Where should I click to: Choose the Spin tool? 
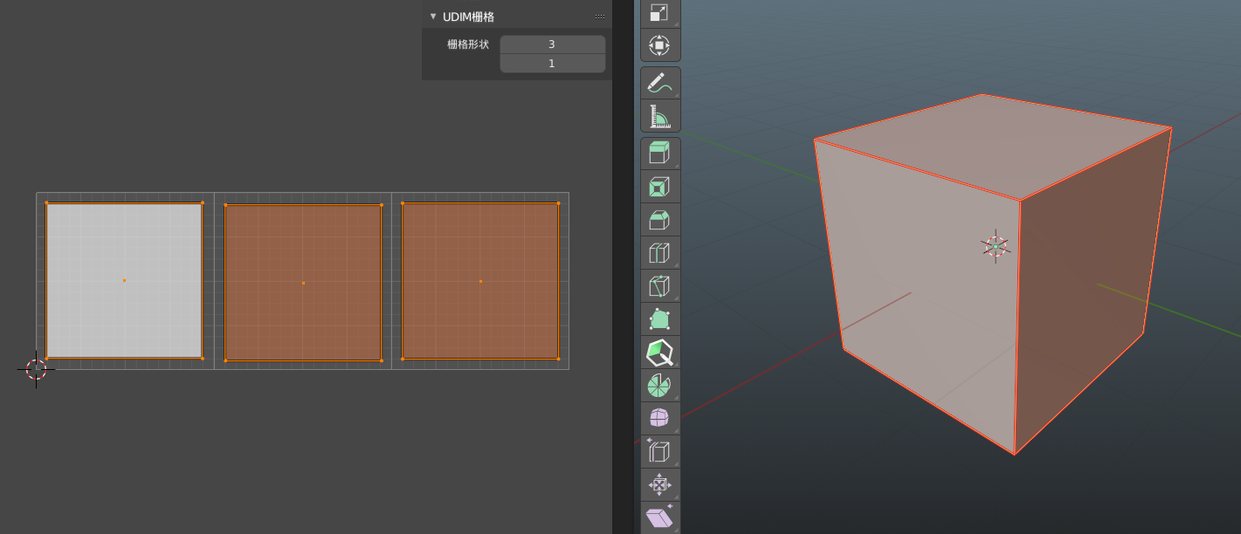[x=659, y=385]
